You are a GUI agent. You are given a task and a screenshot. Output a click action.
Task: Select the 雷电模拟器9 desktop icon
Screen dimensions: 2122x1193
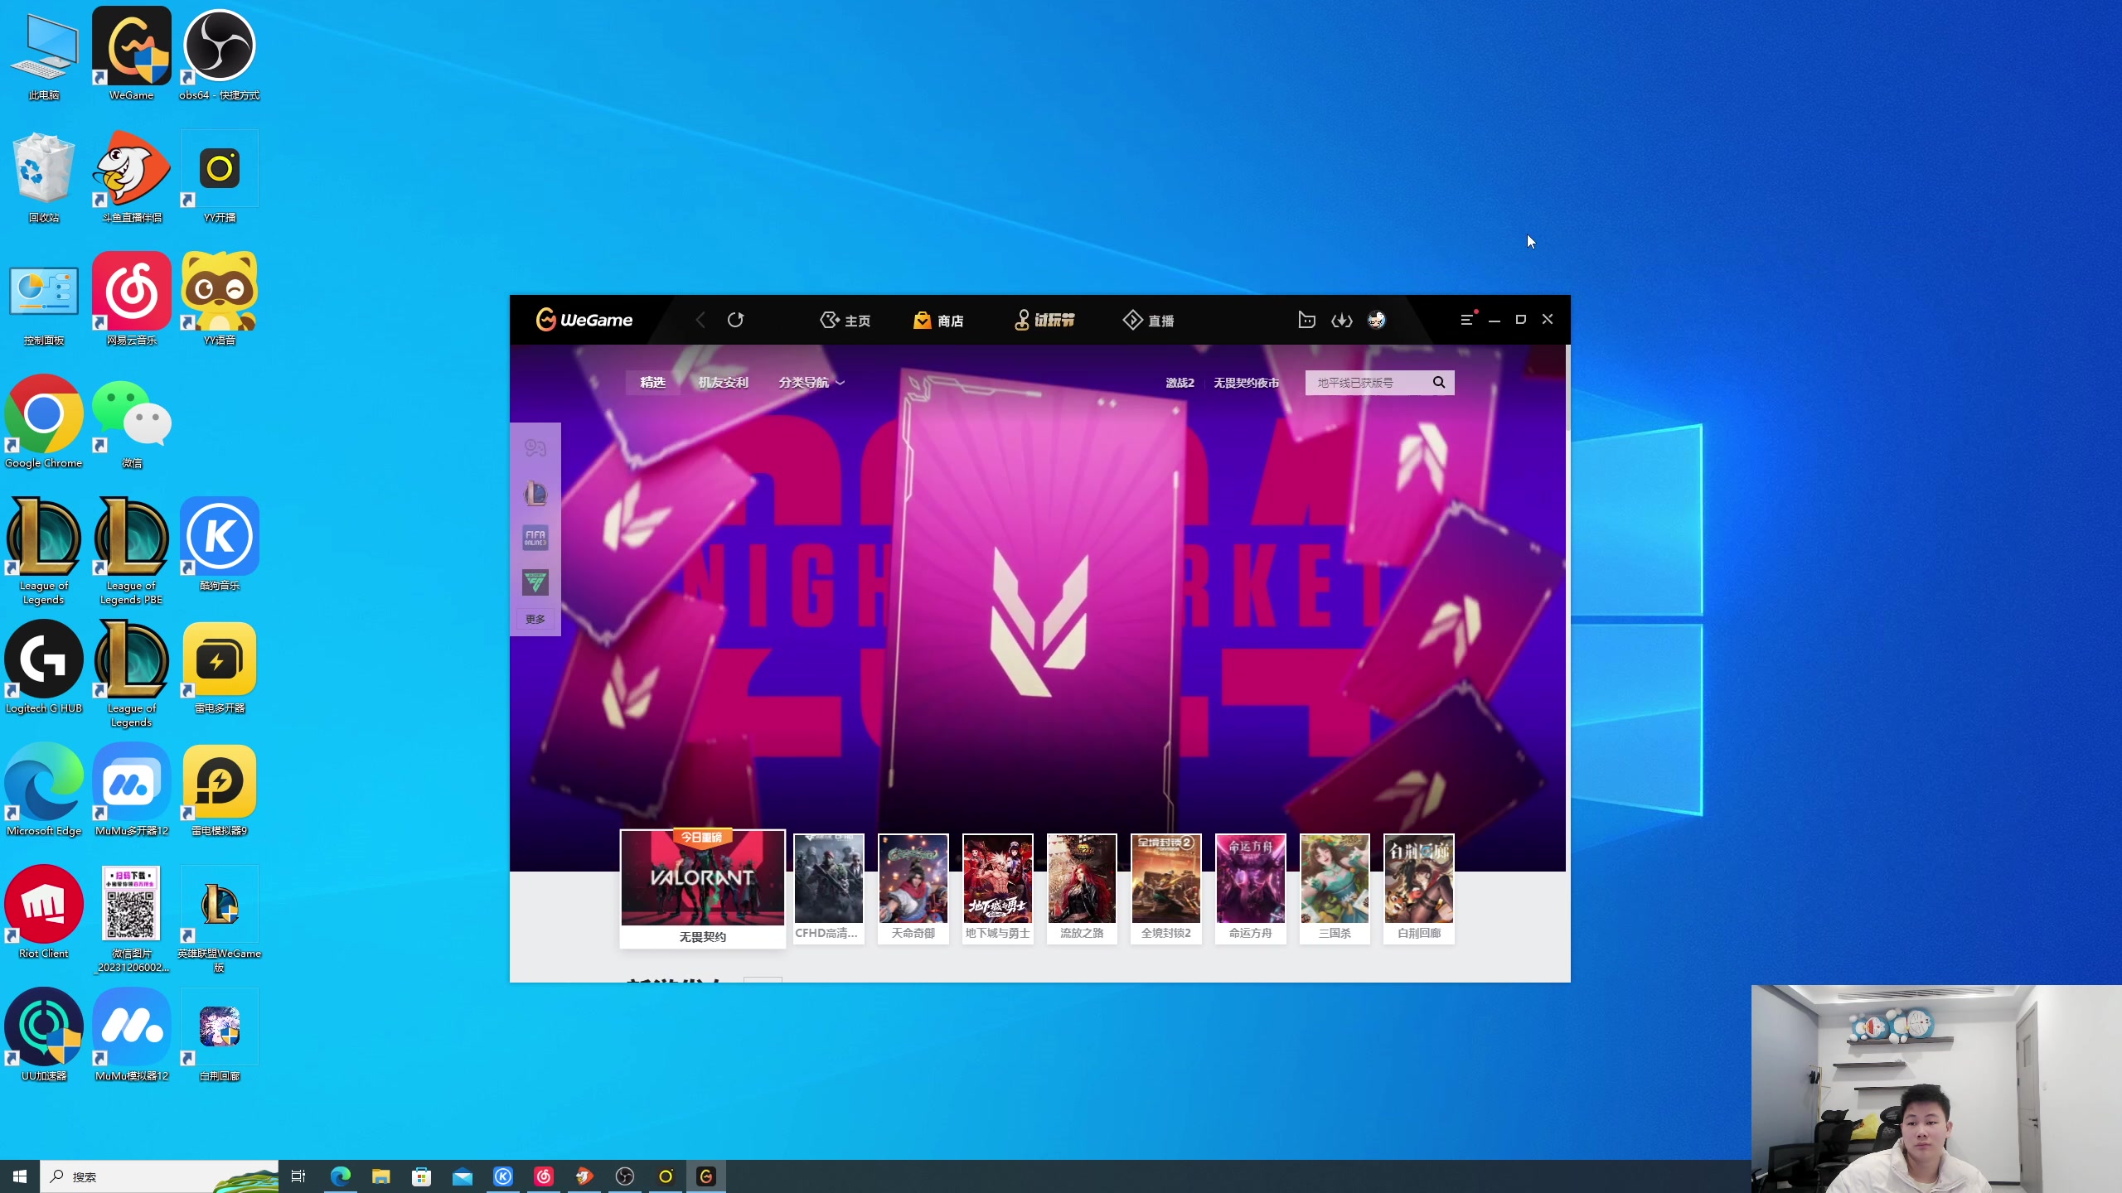pos(219,790)
